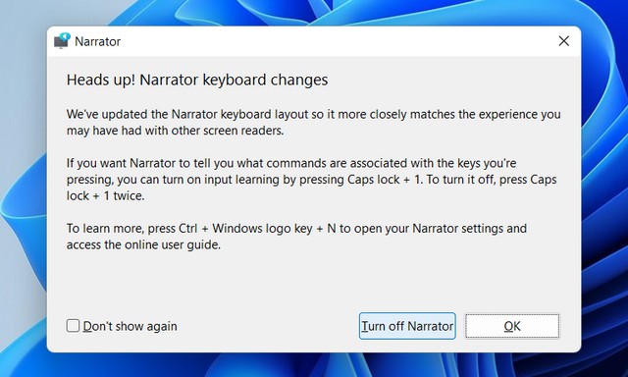Click the paragraph about input learning
The width and height of the screenshot is (628, 377).
[x=312, y=179]
